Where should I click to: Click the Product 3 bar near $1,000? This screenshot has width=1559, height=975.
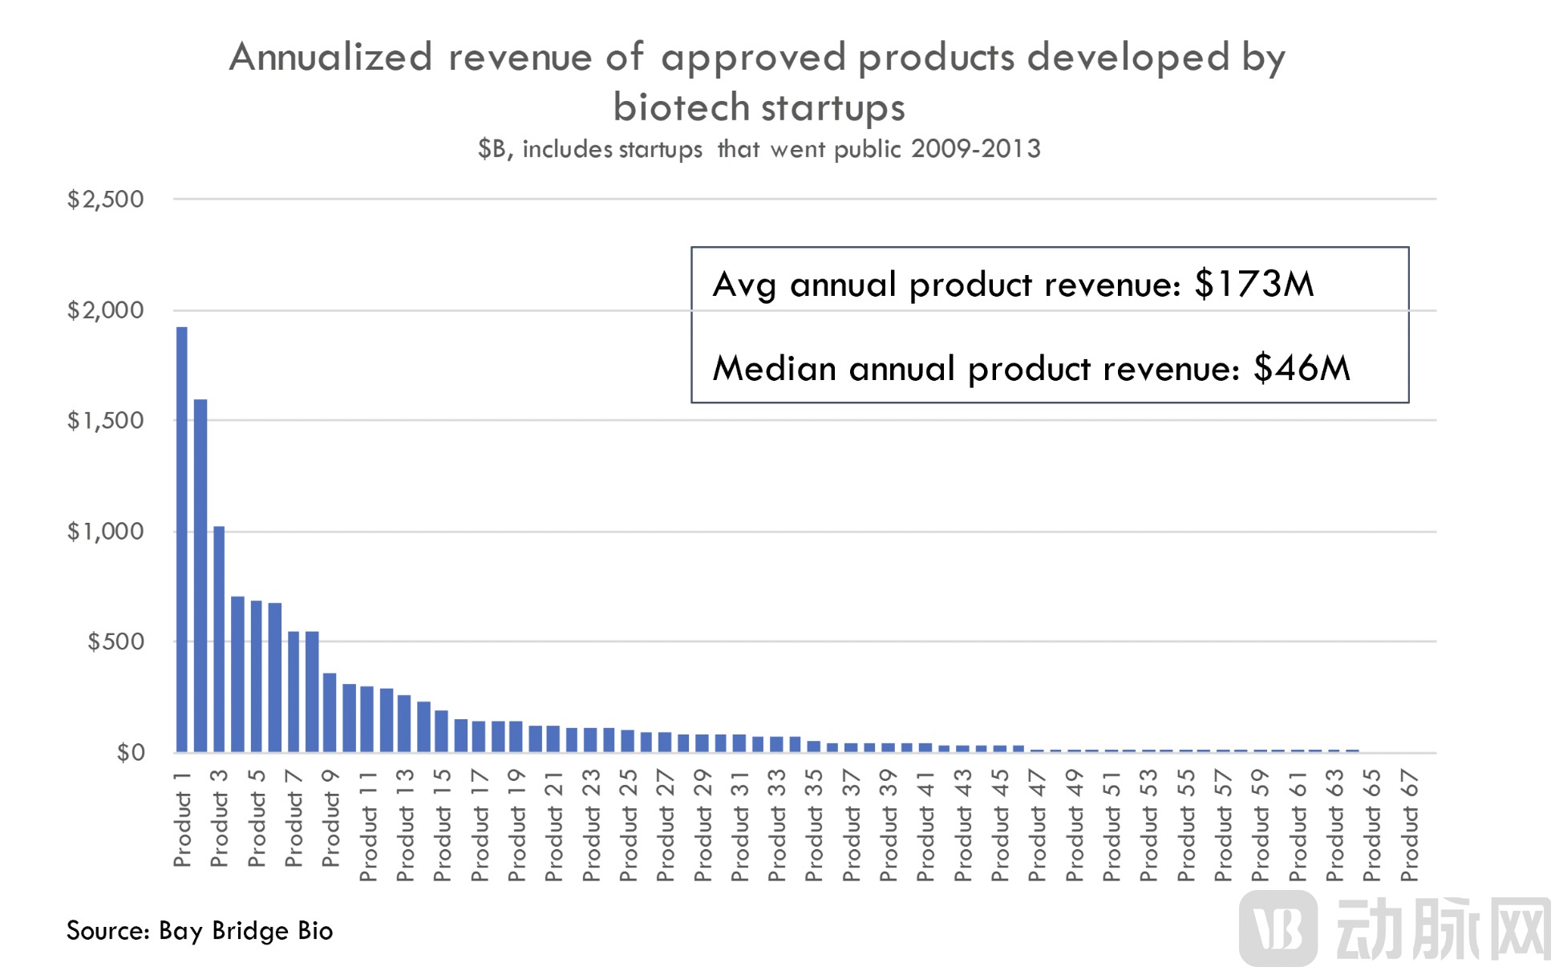coord(219,639)
